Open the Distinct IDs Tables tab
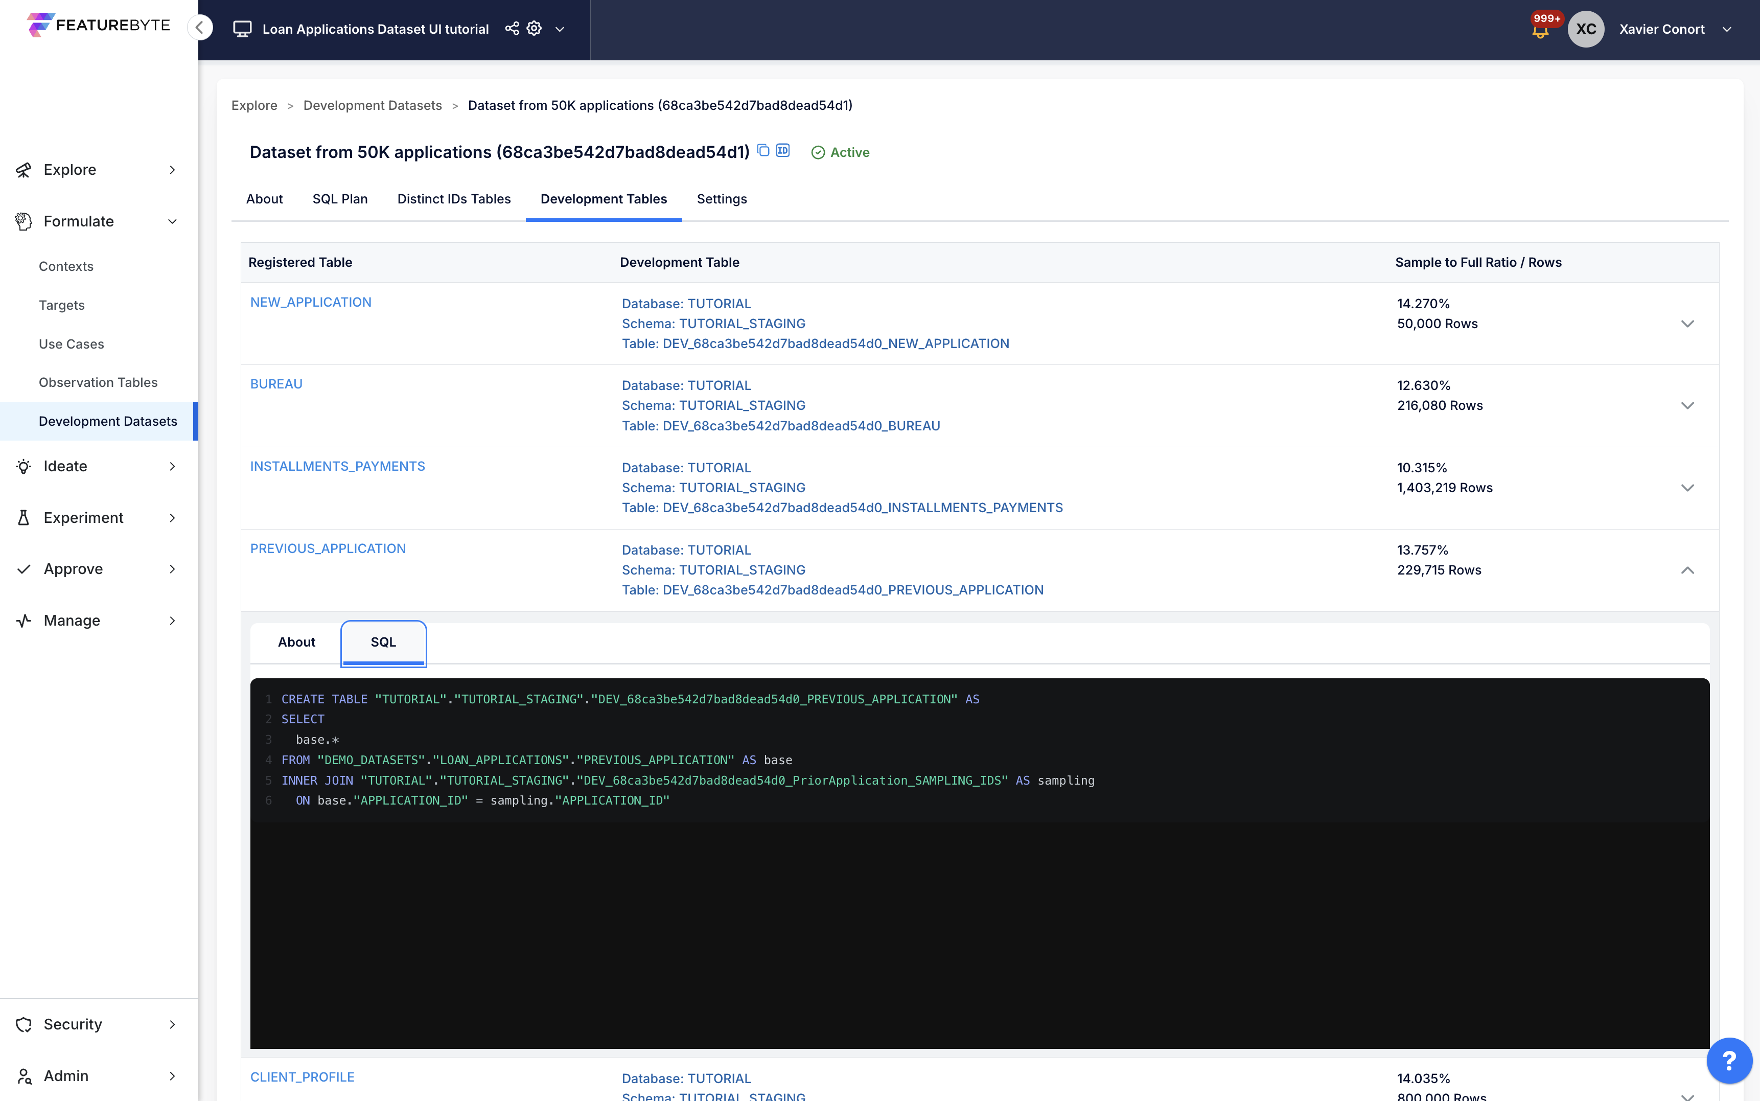Viewport: 1760px width, 1101px height. tap(453, 199)
